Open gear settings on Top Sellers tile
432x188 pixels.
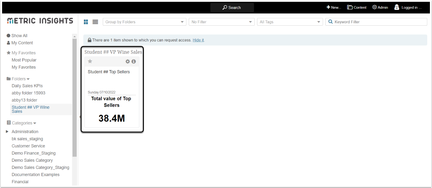(128, 61)
